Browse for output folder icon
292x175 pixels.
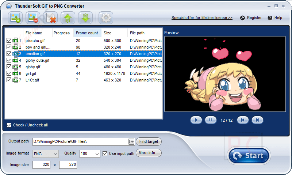131,142
